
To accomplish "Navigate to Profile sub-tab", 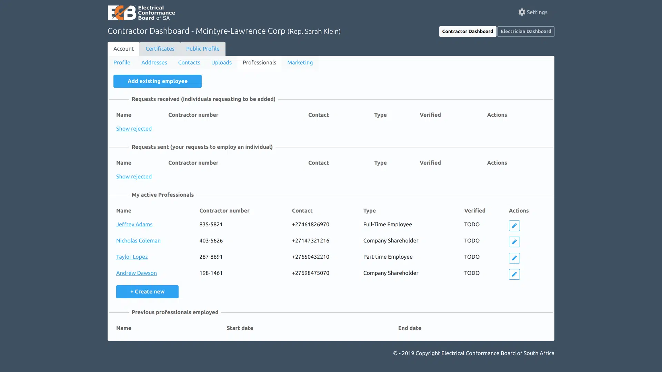I will click(122, 62).
